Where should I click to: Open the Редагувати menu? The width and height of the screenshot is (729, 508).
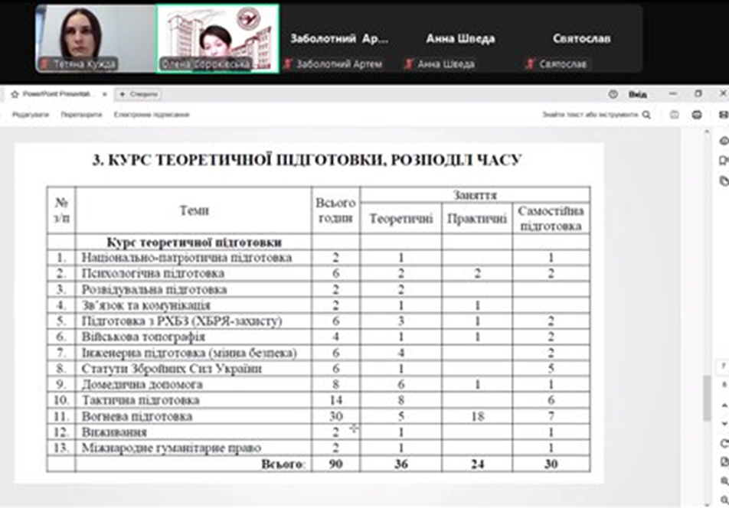30,115
